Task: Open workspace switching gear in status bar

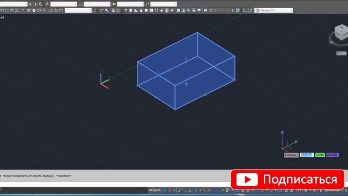Action: tap(306, 190)
